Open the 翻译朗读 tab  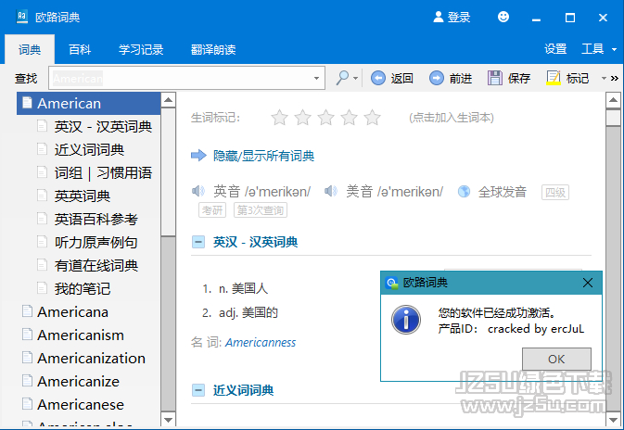pyautogui.click(x=213, y=49)
